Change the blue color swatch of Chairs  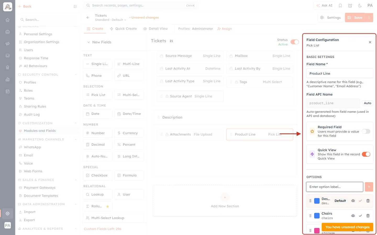317,216
